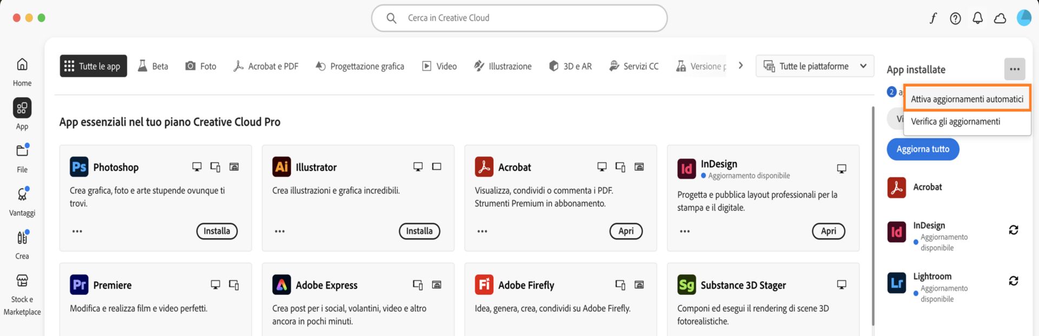The width and height of the screenshot is (1039, 336).
Task: Open Tutte le piattaforme dropdown
Action: pyautogui.click(x=815, y=66)
